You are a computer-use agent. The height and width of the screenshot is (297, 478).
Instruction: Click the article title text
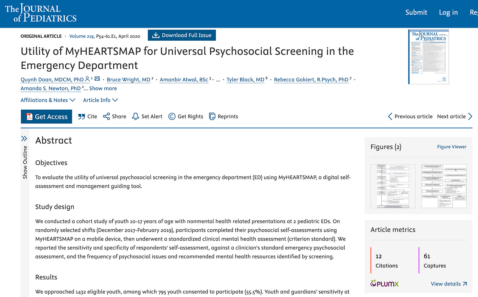tap(187, 58)
